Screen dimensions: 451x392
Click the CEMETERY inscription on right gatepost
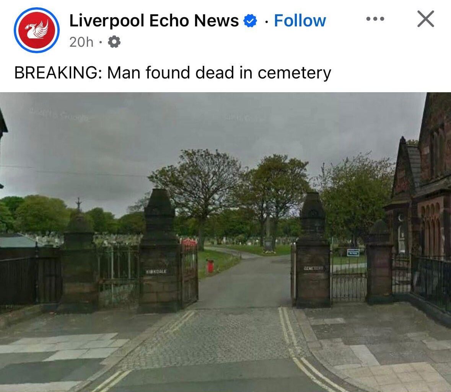click(314, 268)
